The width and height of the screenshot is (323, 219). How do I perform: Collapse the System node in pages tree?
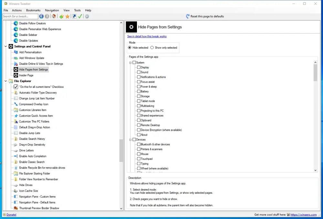coord(130,63)
